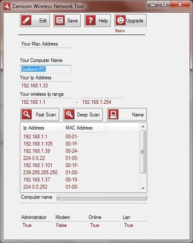193x243 pixels.
Task: Click the list vertical scrollbar thumb
Action: click(x=143, y=152)
